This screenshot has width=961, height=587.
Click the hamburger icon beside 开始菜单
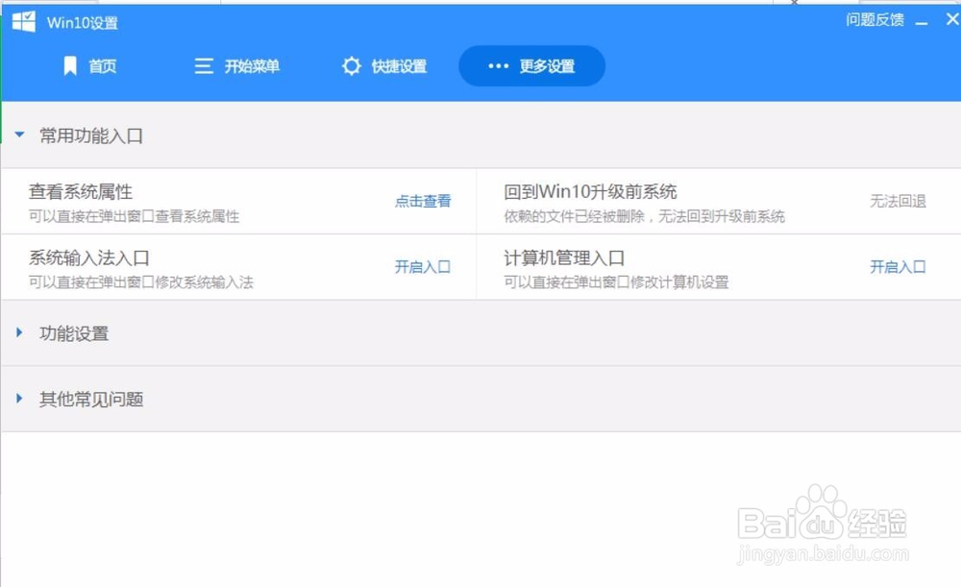coord(204,65)
